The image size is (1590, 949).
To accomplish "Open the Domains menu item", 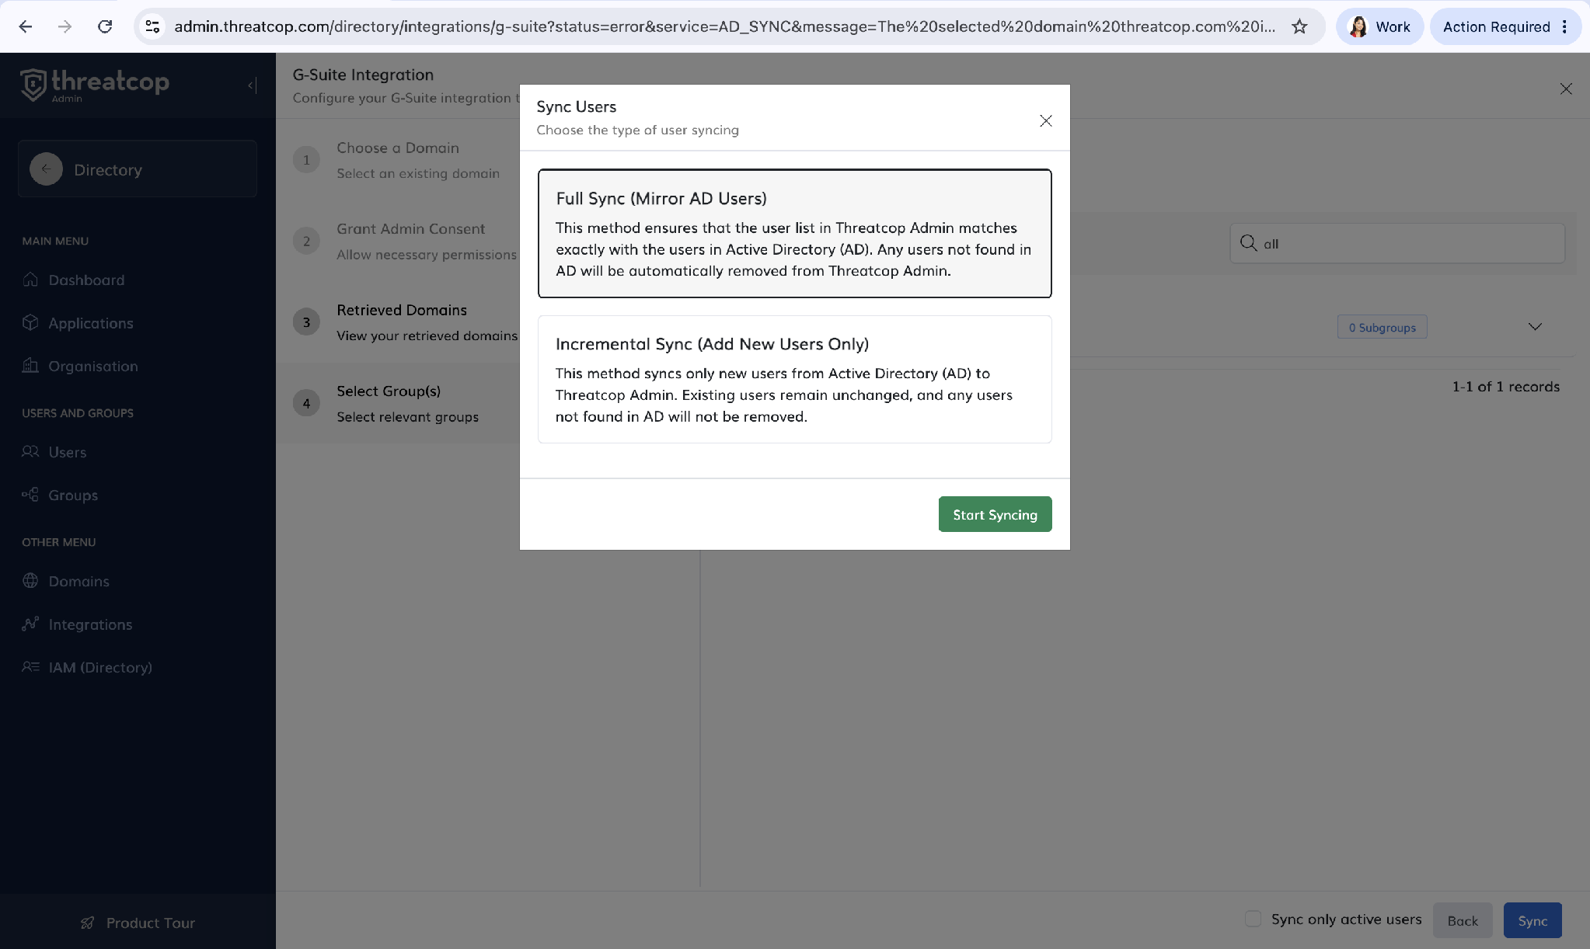I will pos(78,581).
